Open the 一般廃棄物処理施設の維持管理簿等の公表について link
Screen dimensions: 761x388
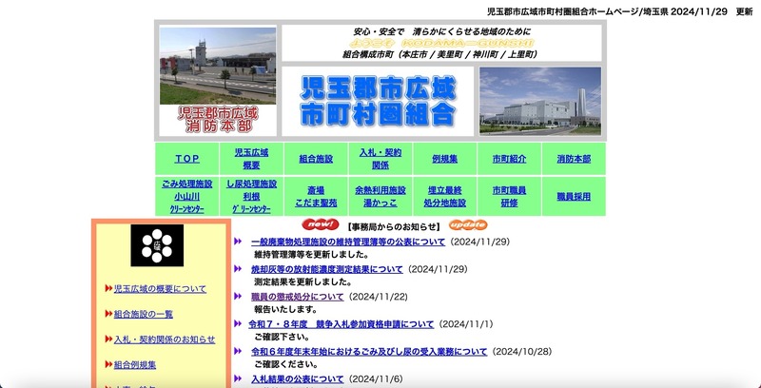point(348,242)
